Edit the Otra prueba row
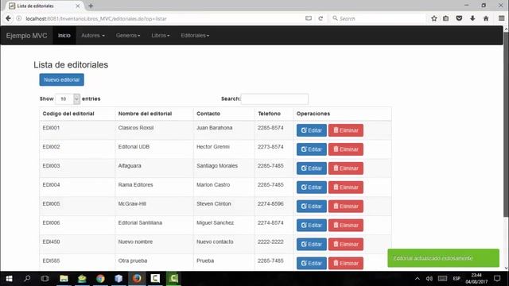This screenshot has height=286, width=509. pos(312,263)
